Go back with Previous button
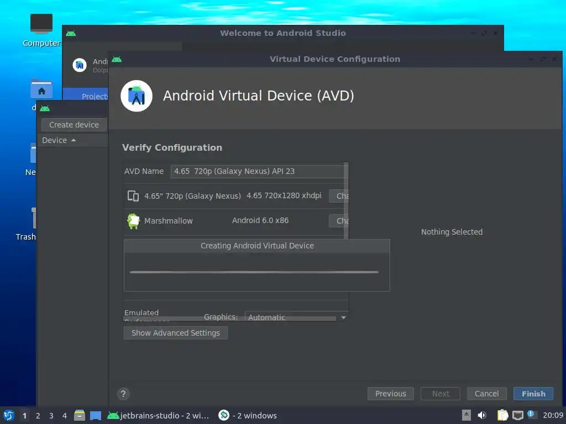 [x=391, y=394]
